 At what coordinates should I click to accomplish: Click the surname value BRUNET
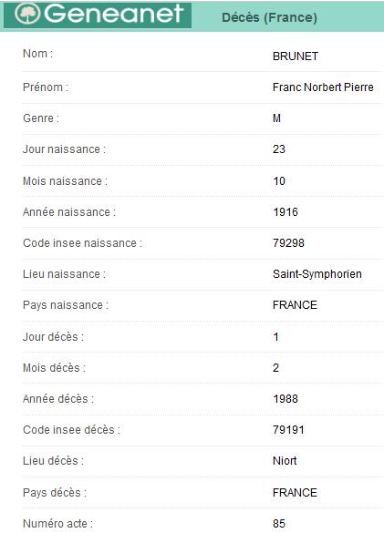click(296, 56)
